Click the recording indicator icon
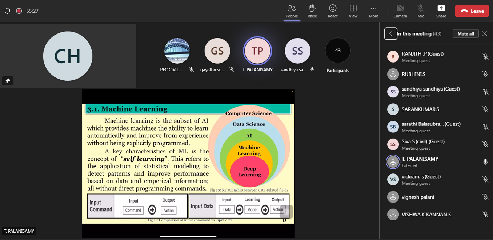Screen dimensions: 493x240 tap(19, 11)
